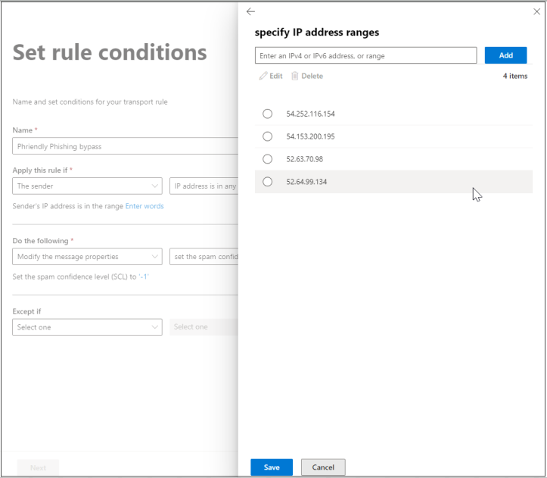This screenshot has width=547, height=478.
Task: Cancel the IP address changes
Action: click(x=323, y=467)
